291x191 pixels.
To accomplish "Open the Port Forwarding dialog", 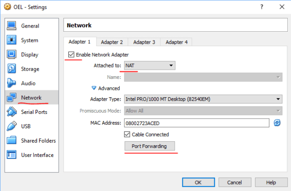I will pos(150,146).
